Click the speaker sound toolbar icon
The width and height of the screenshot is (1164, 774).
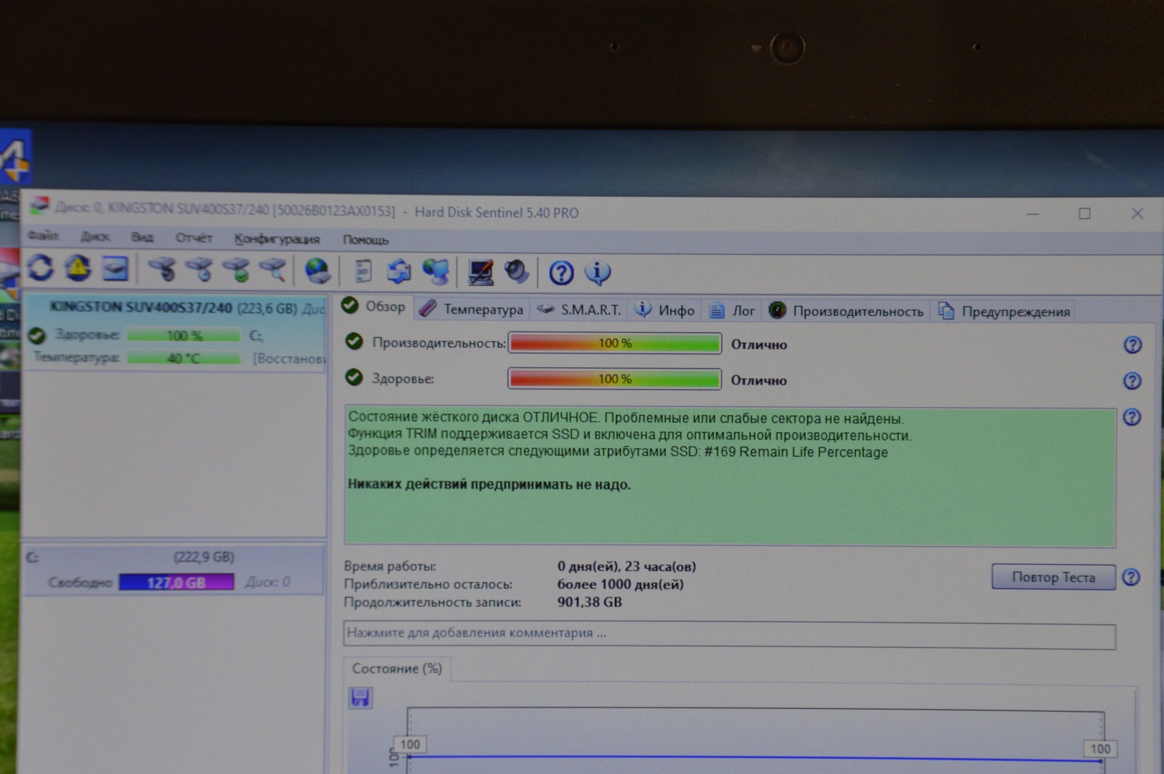pyautogui.click(x=516, y=272)
